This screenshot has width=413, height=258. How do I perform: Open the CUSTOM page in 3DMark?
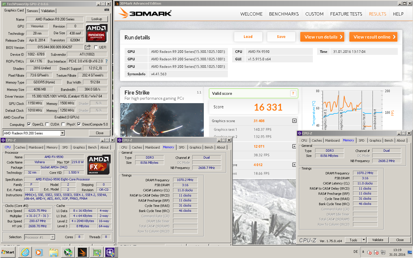(314, 14)
